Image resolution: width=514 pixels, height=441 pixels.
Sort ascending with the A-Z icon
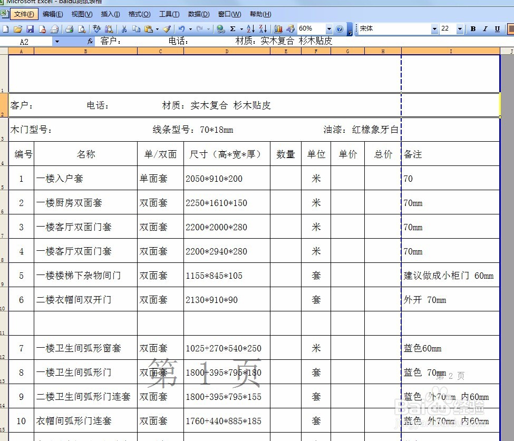(x=250, y=29)
